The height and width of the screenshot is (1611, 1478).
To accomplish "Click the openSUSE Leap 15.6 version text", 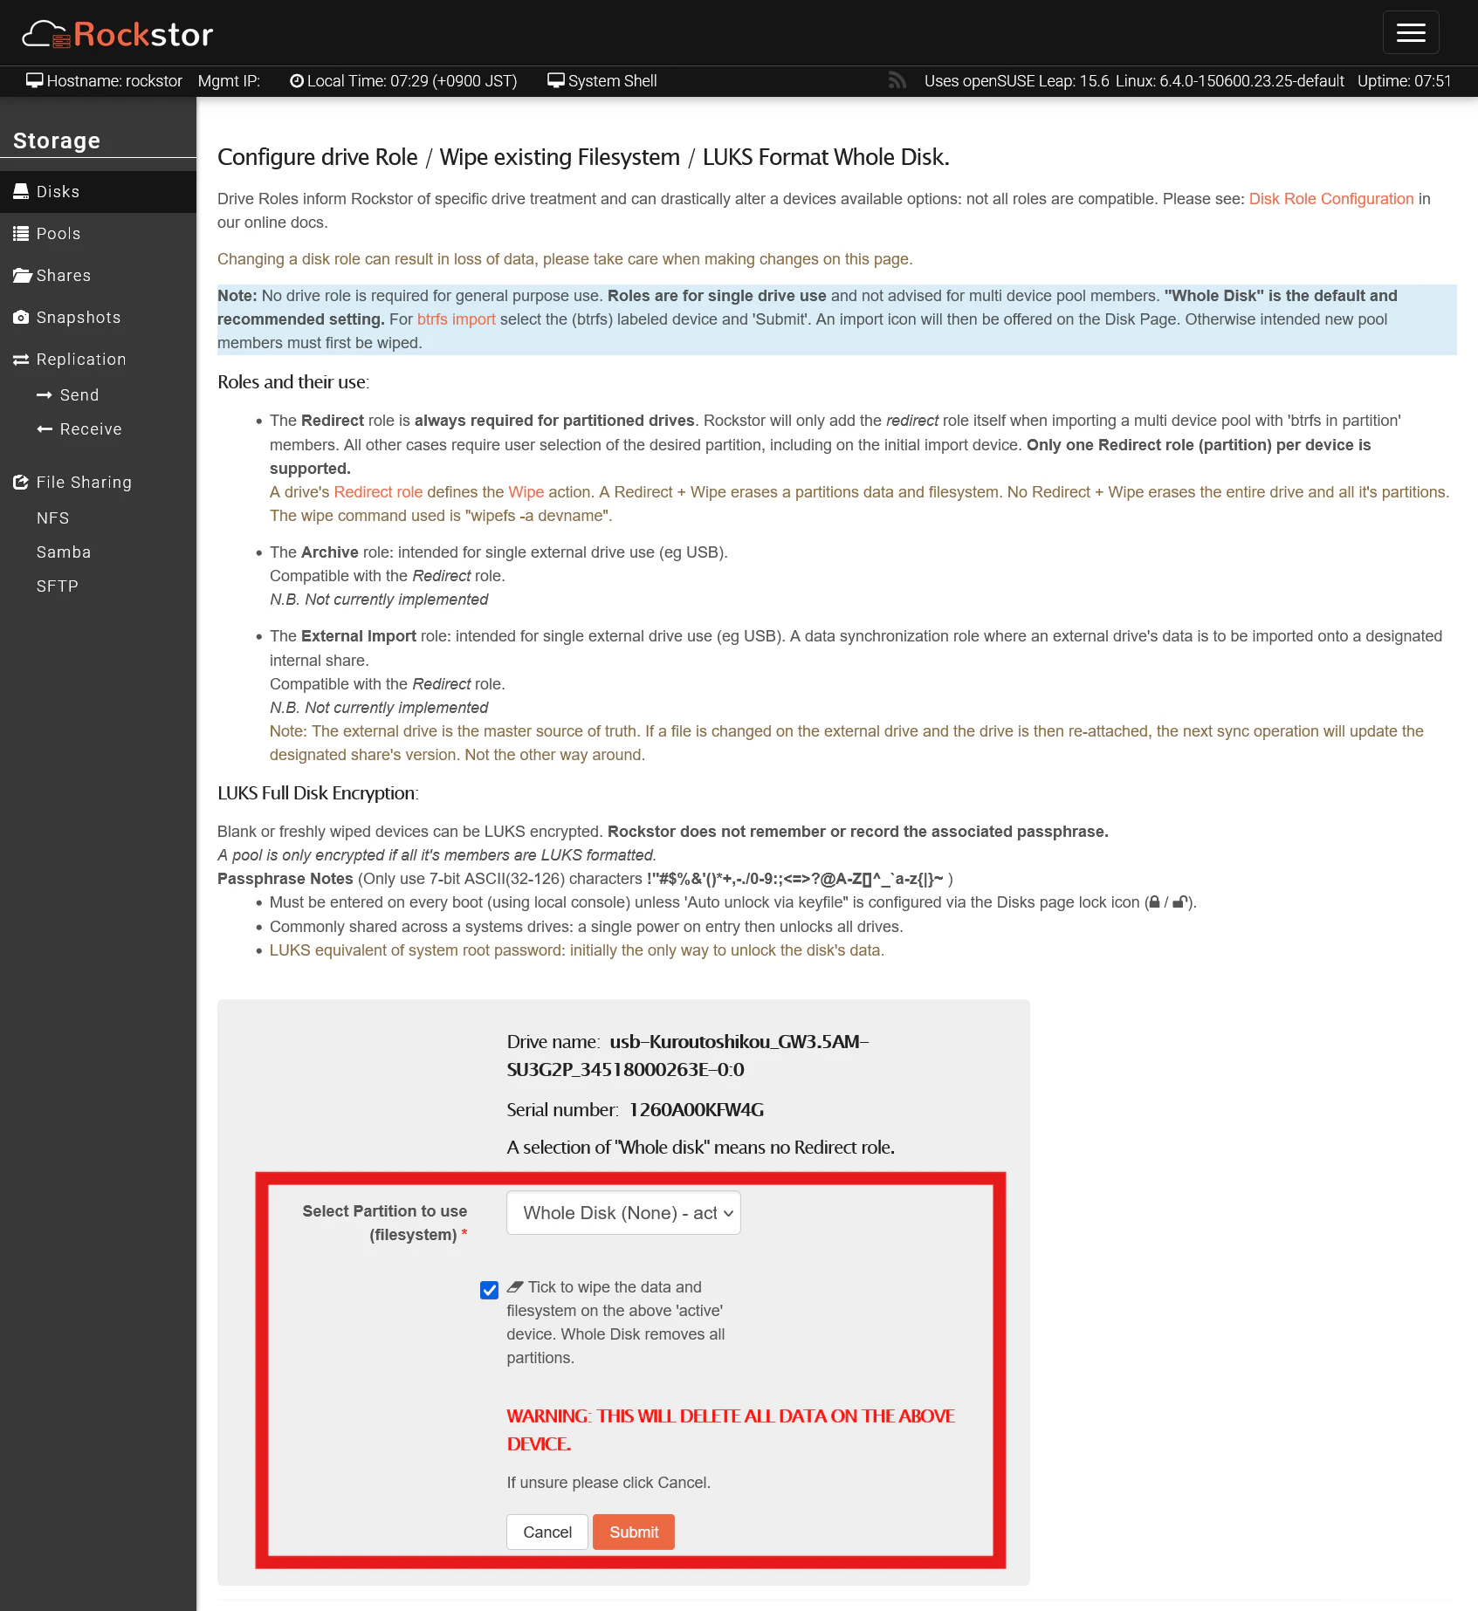I will (x=1016, y=80).
